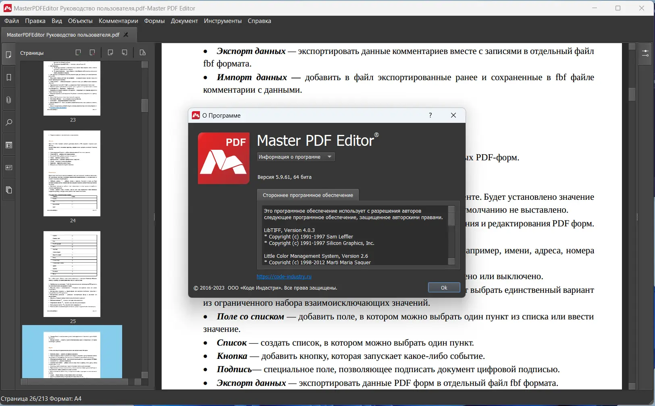The height and width of the screenshot is (406, 655).
Task: Click the Версия 5.9.61, 64 бита text
Action: tap(285, 177)
